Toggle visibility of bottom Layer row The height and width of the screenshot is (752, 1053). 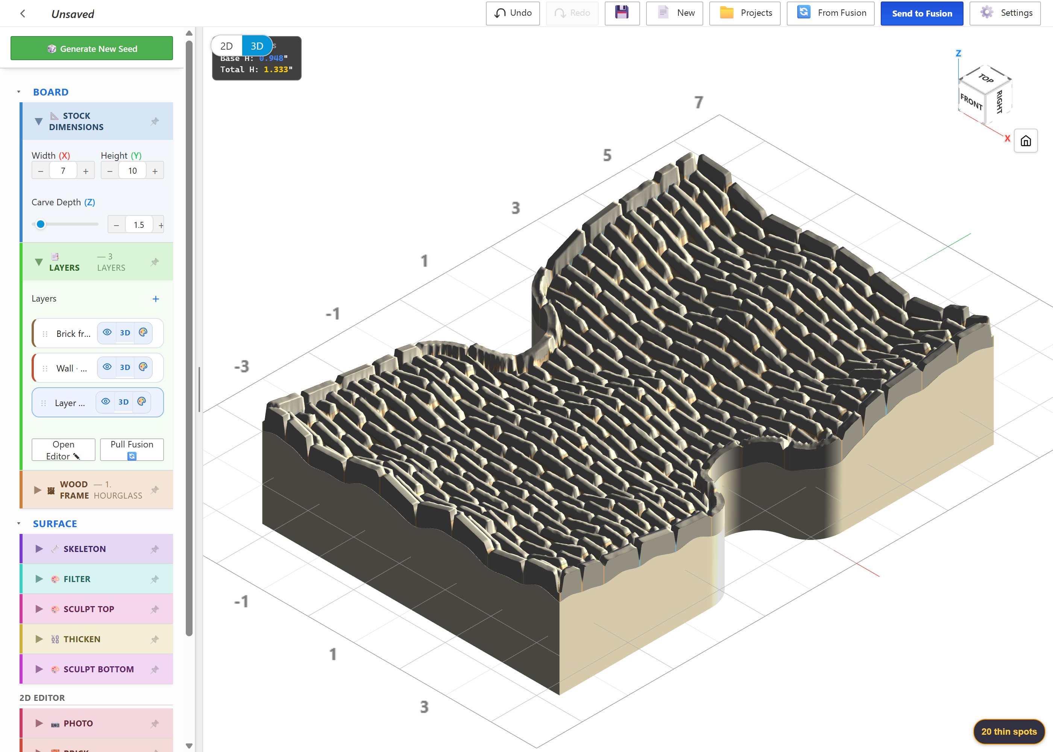pos(106,402)
